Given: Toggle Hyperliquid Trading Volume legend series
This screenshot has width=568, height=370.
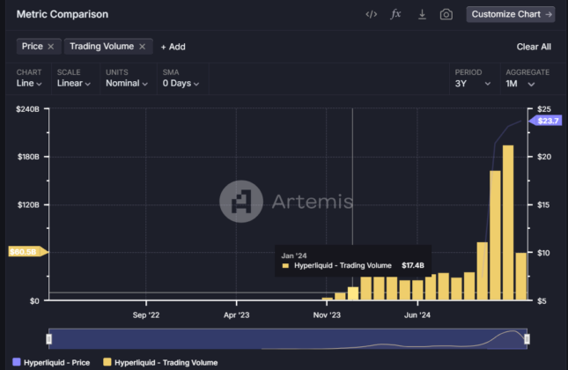Looking at the screenshot, I should point(159,362).
